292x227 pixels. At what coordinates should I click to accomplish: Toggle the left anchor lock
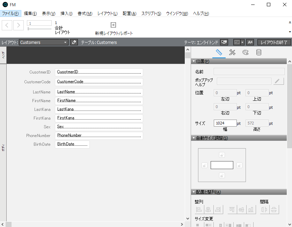205,165
